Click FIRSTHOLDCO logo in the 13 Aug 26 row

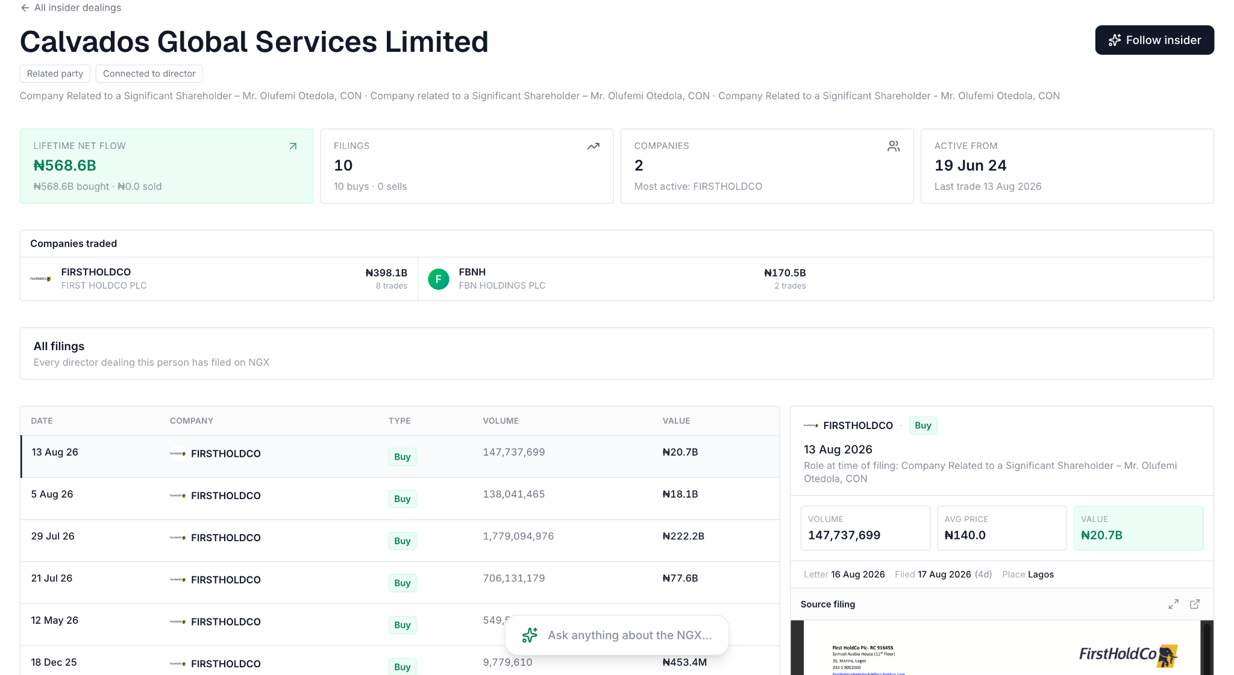[x=178, y=453]
